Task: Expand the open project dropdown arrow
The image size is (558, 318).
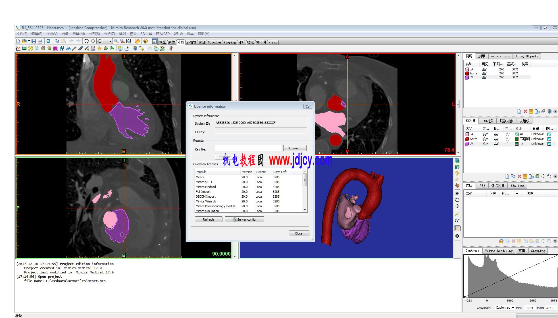Action: 29,41
